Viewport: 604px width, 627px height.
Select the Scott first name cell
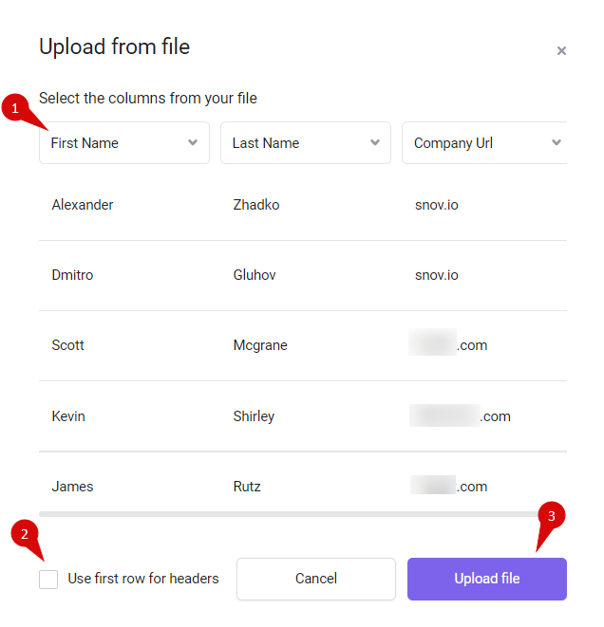(x=67, y=345)
